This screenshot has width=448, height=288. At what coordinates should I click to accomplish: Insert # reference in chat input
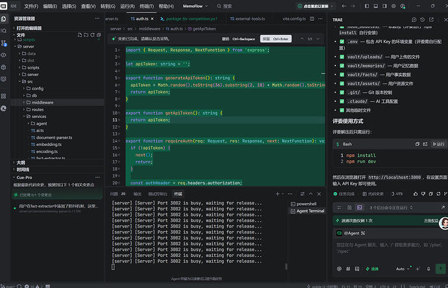tap(348, 269)
